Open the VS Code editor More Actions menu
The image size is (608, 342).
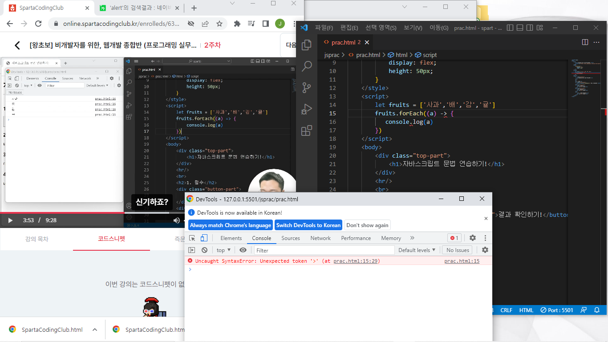597,42
